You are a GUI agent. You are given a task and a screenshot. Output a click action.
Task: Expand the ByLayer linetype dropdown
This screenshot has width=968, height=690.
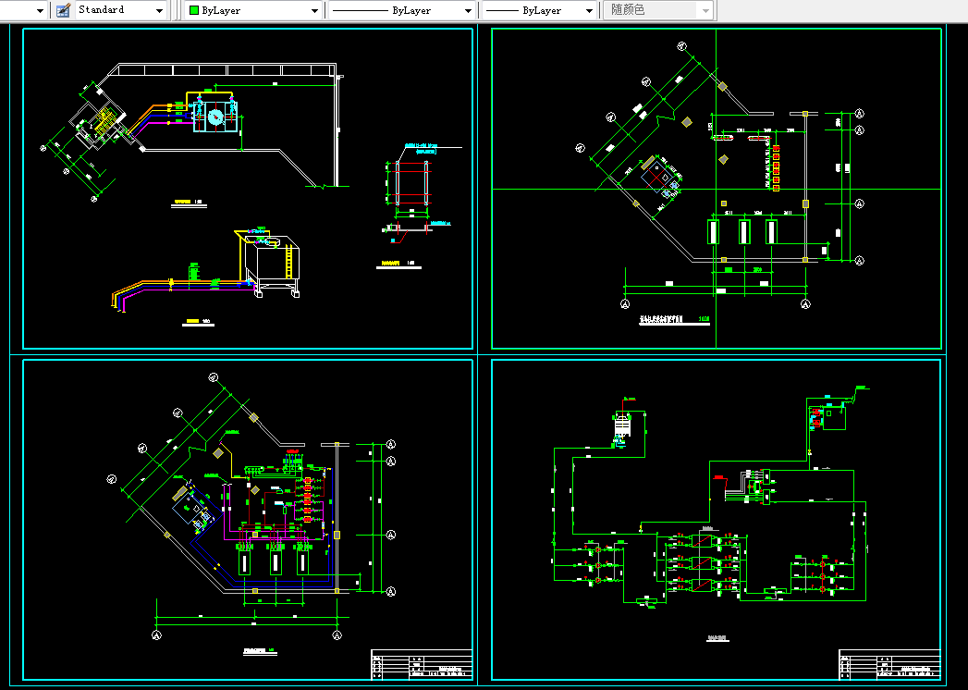tap(469, 10)
